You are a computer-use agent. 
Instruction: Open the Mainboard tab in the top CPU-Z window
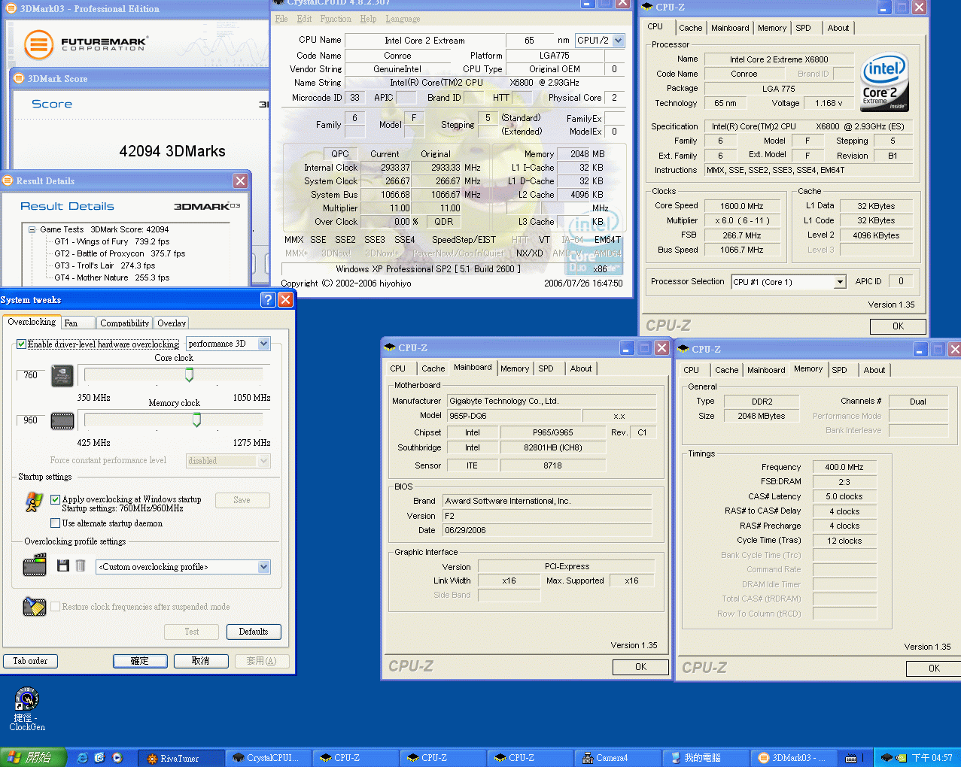pos(730,28)
